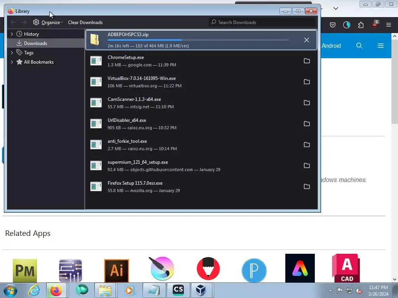Open the uBlock Origin extension icon
Image resolution: width=398 pixels, height=298 pixels.
click(x=375, y=24)
